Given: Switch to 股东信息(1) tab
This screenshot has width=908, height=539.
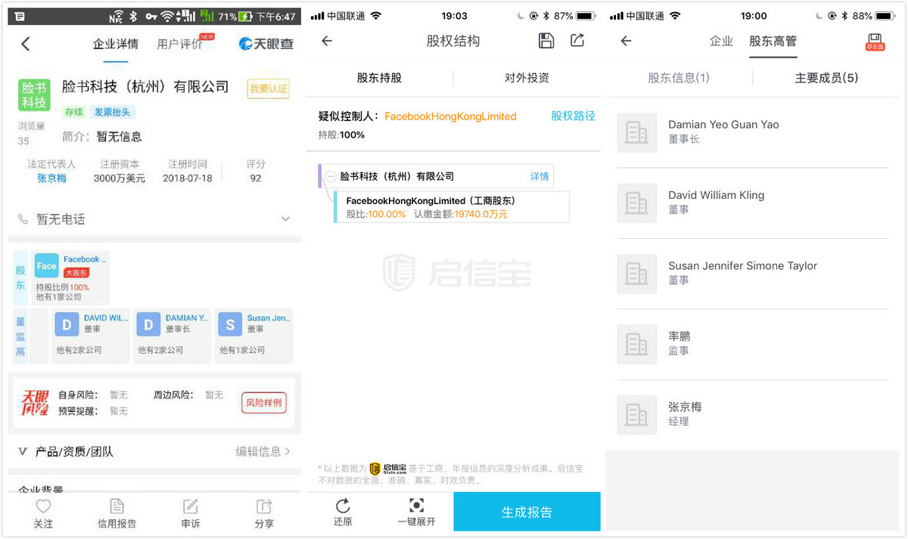Looking at the screenshot, I should 679,78.
